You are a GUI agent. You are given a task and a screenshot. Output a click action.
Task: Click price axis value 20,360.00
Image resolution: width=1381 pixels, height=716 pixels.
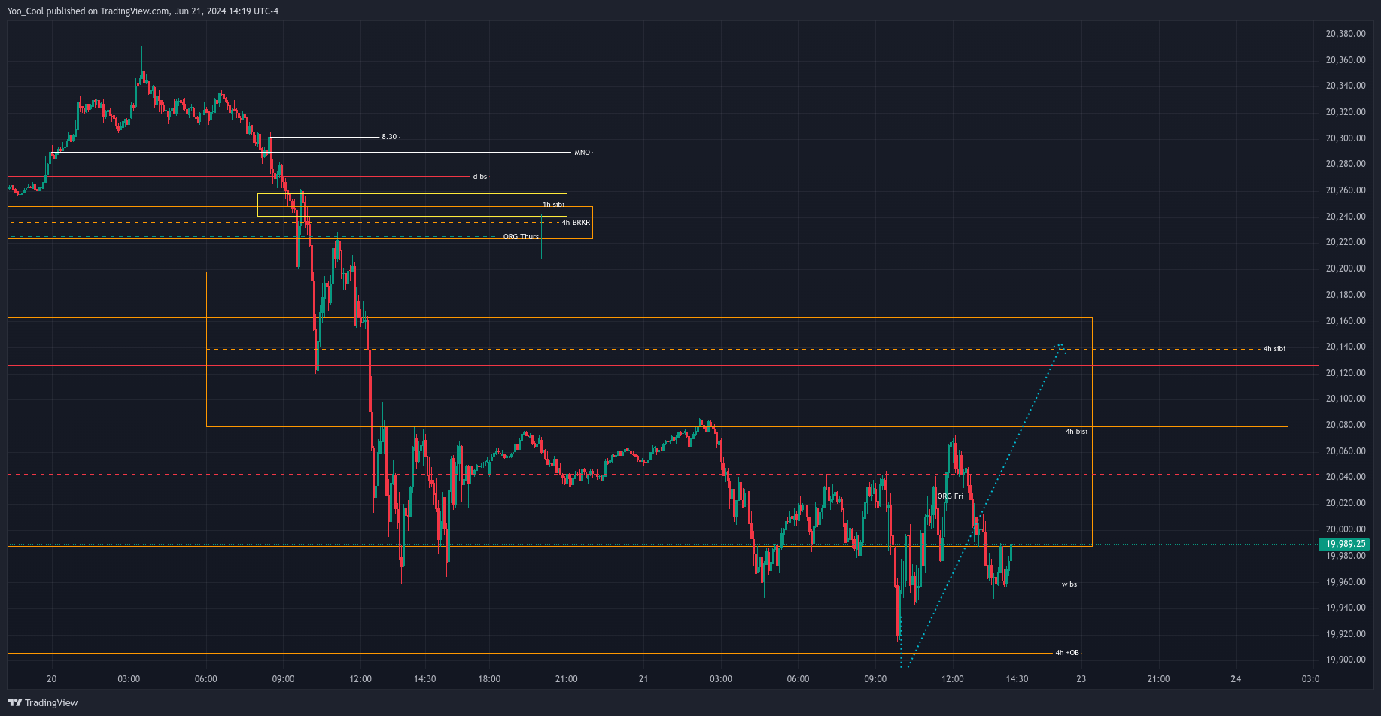pyautogui.click(x=1346, y=60)
